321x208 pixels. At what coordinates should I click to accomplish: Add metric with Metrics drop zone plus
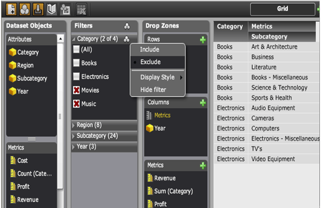(203, 165)
